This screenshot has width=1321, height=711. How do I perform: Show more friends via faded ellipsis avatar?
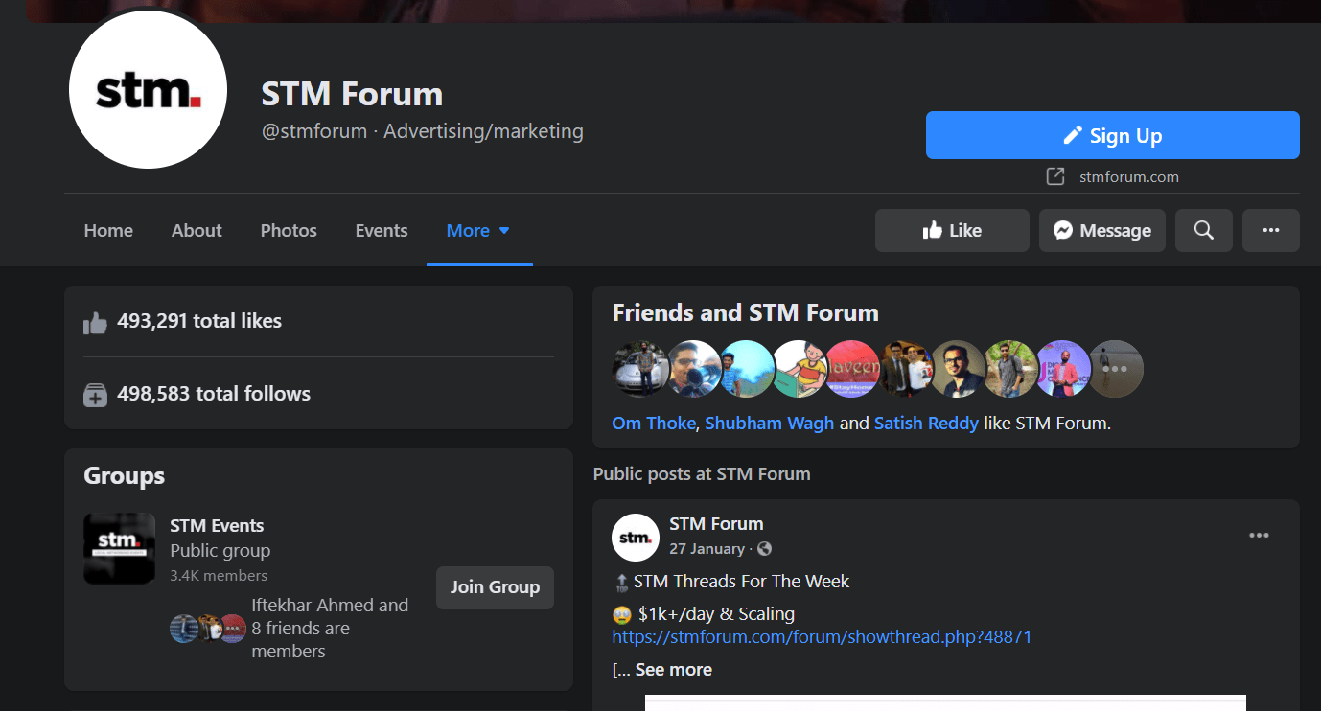(x=1116, y=368)
